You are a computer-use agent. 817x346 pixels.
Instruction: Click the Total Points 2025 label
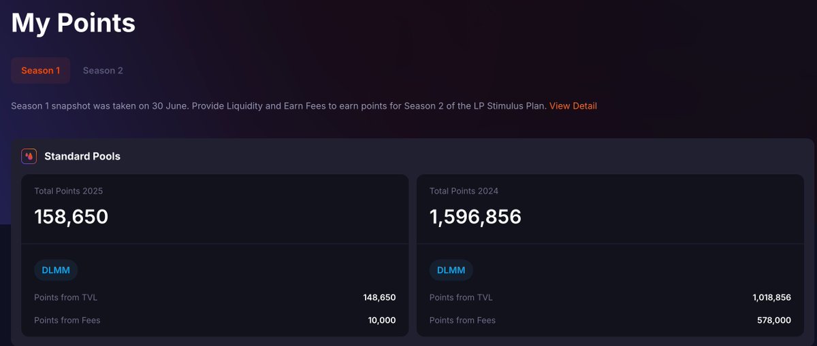(x=69, y=191)
